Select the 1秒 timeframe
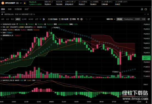The height and width of the screenshot is (104, 152). coord(3,19)
